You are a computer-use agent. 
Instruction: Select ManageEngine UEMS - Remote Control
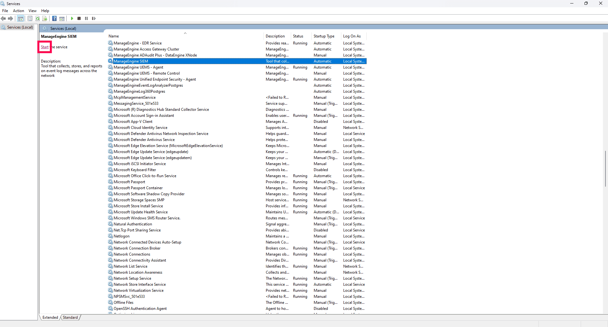[237, 73]
